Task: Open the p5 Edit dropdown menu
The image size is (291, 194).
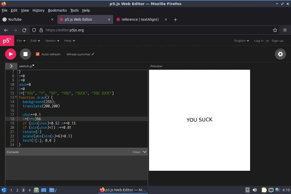Action: [35, 41]
